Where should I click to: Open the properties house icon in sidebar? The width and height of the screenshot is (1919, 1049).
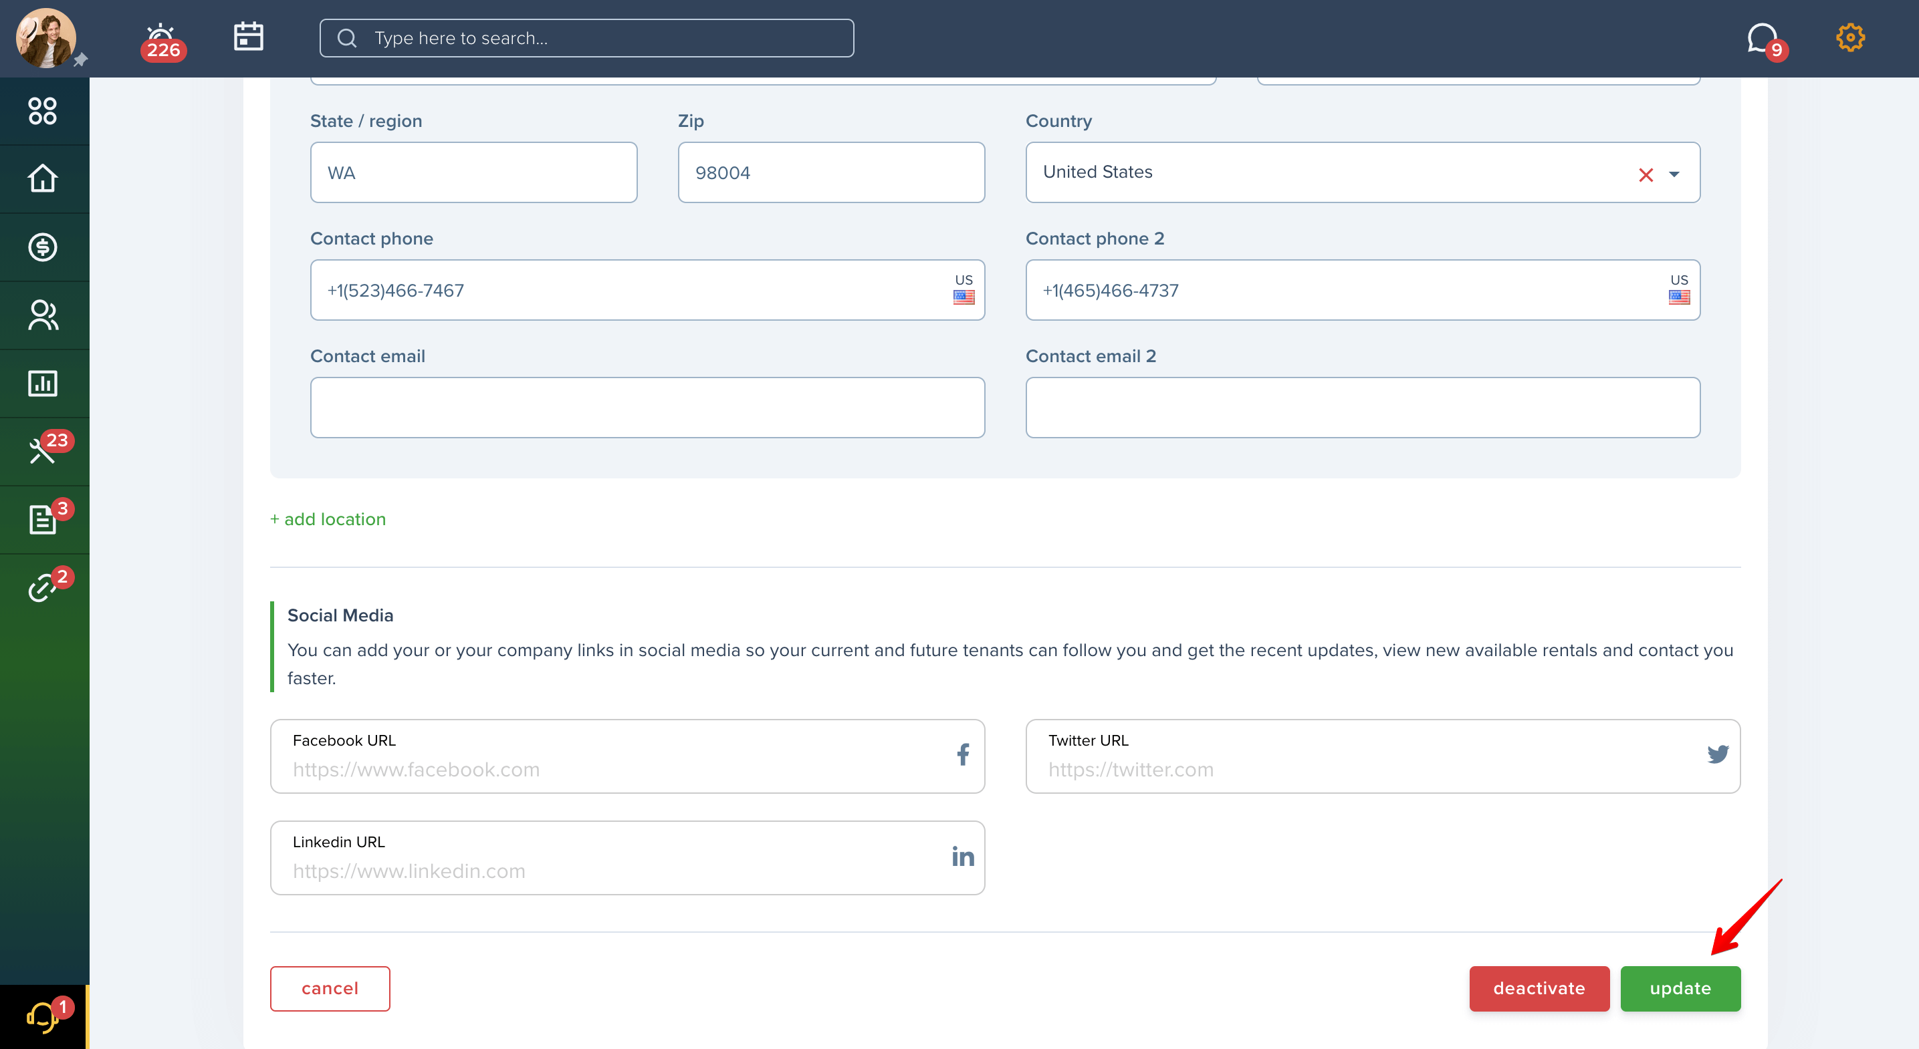pyautogui.click(x=43, y=178)
